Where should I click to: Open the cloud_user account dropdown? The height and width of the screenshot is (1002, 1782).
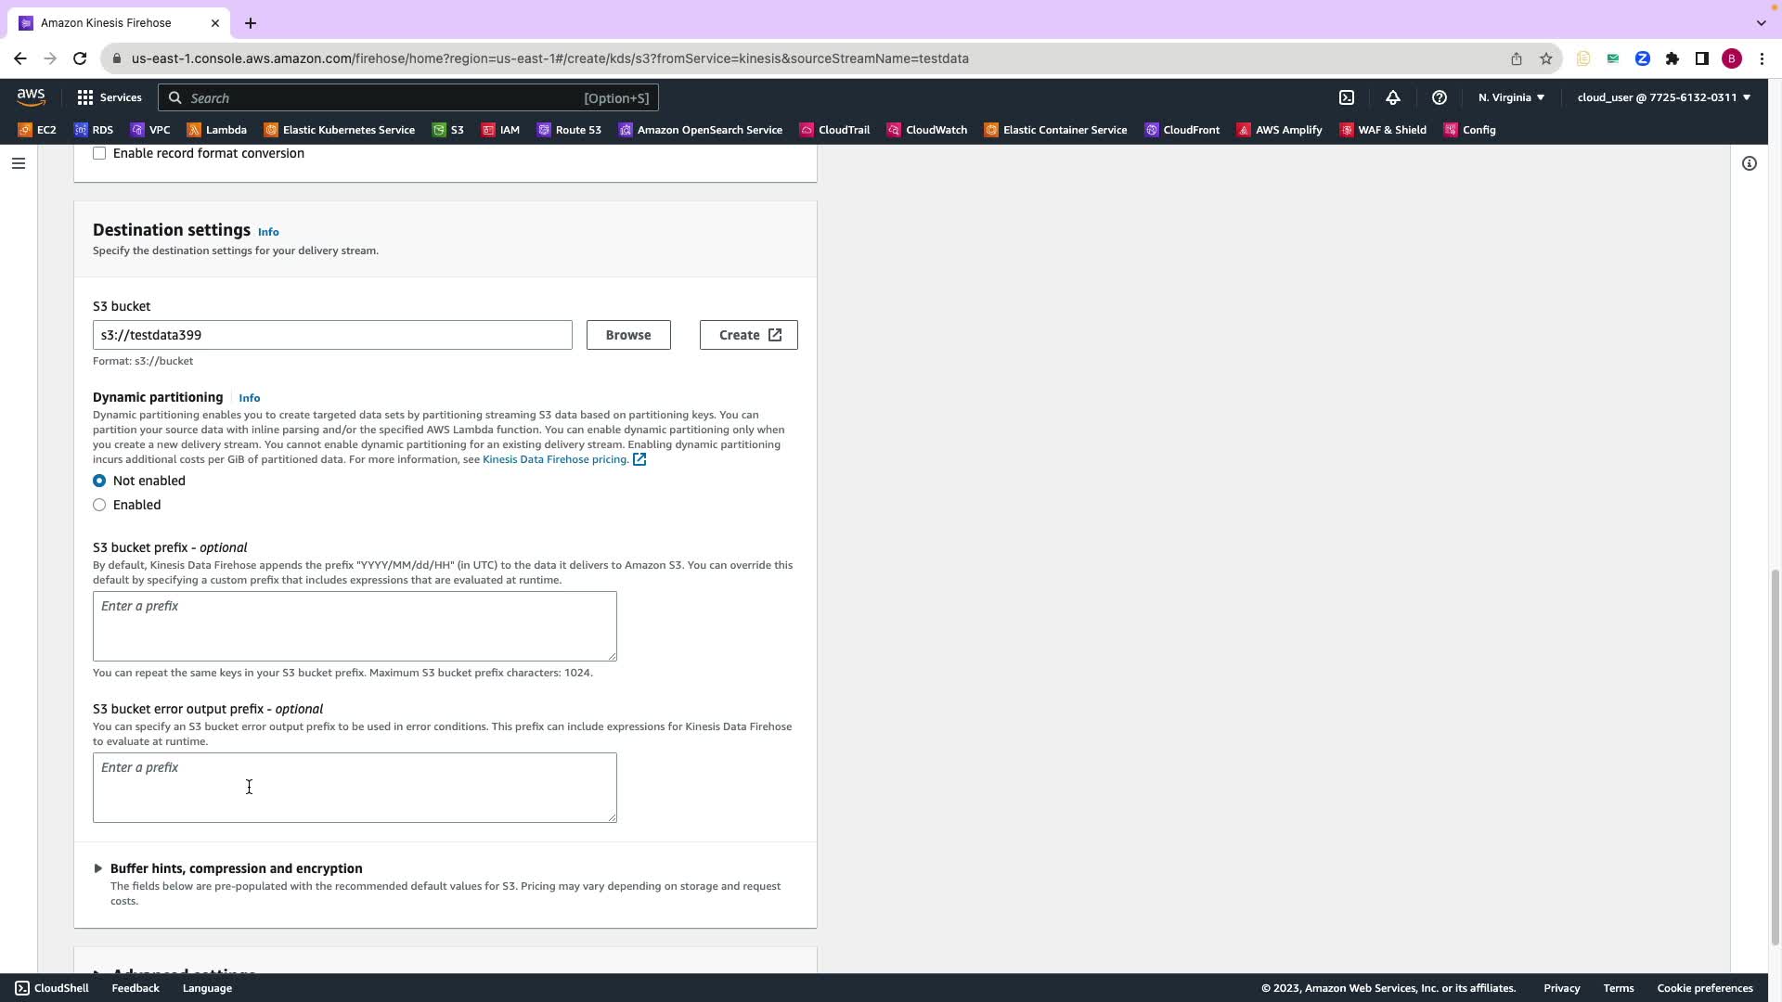pyautogui.click(x=1663, y=97)
